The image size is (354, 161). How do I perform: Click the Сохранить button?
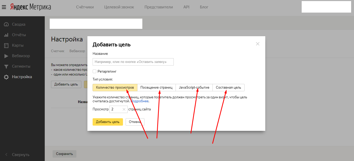pyautogui.click(x=64, y=154)
